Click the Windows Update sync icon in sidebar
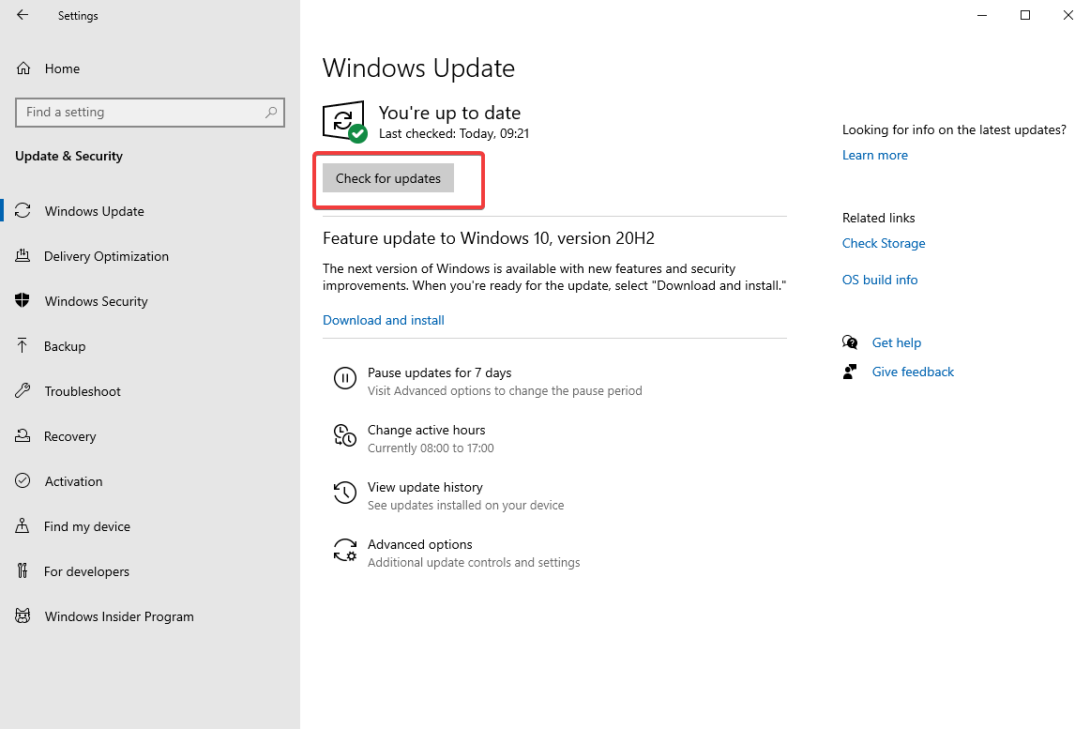1090x729 pixels. (x=23, y=211)
